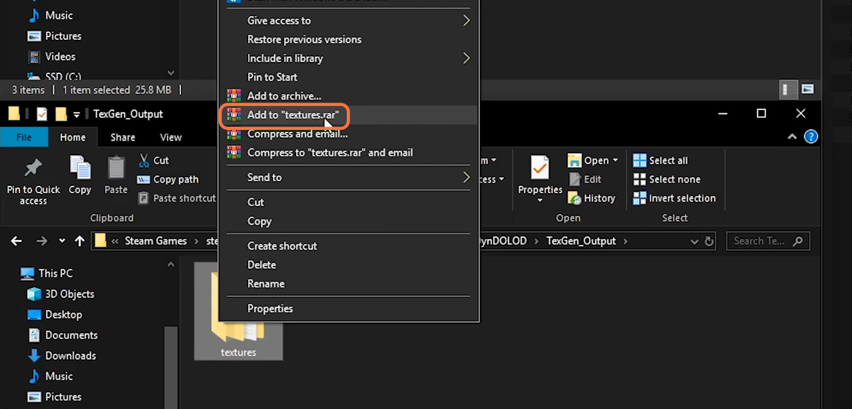The width and height of the screenshot is (852, 409).
Task: Click the Help question mark icon
Action: (x=811, y=137)
